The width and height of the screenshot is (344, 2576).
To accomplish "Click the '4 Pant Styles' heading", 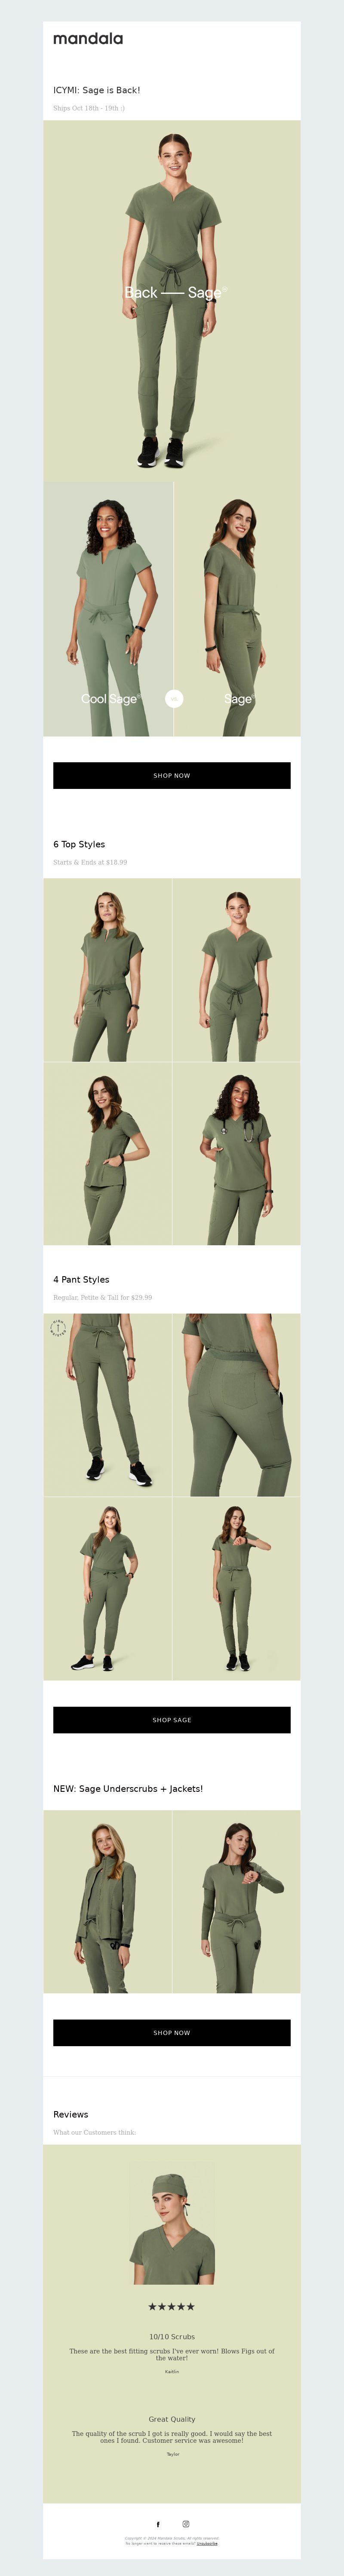I will tap(81, 1279).
